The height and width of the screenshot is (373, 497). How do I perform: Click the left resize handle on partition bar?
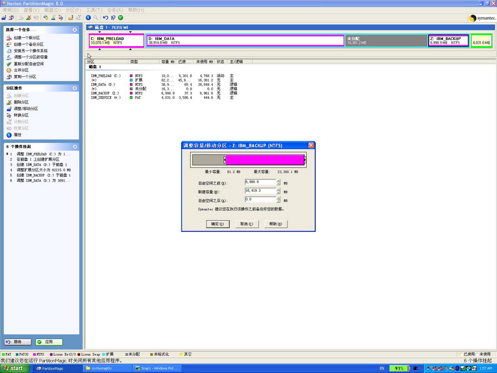pos(225,160)
